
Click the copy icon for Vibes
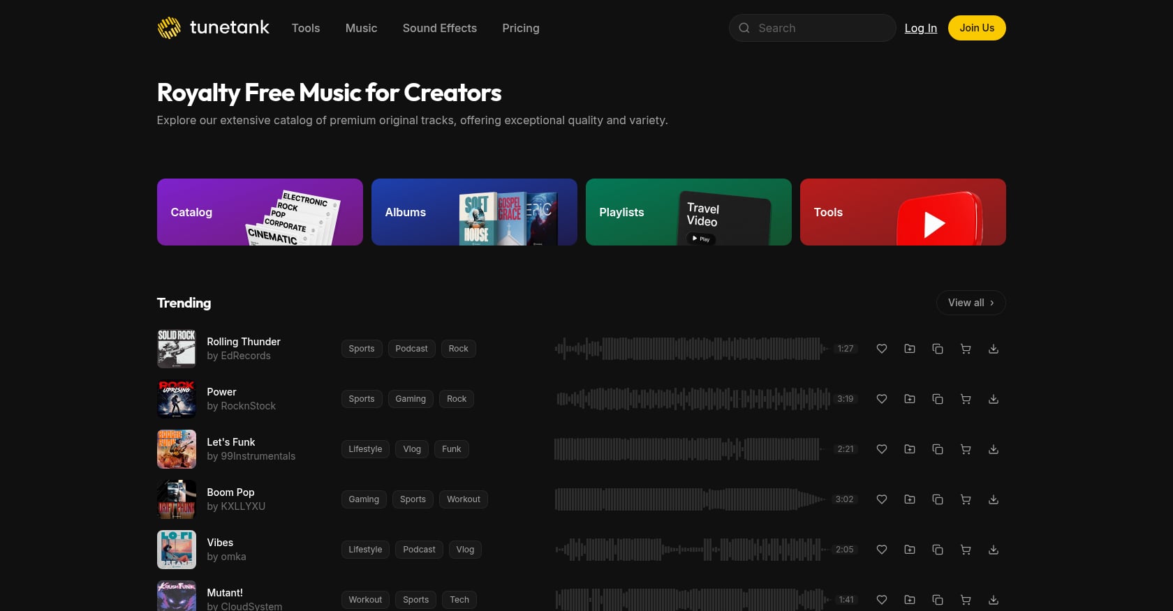[938, 550]
